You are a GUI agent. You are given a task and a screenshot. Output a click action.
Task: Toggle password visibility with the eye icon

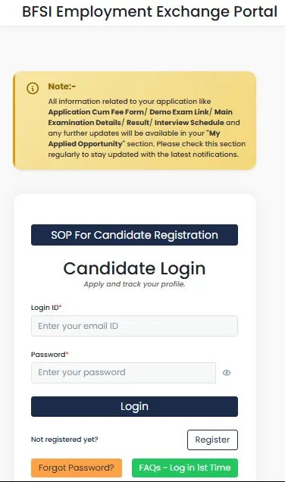227,373
